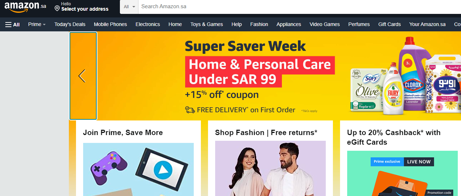Click the Amazon.sa logo
Screen dimensions: 461x196
[25, 7]
